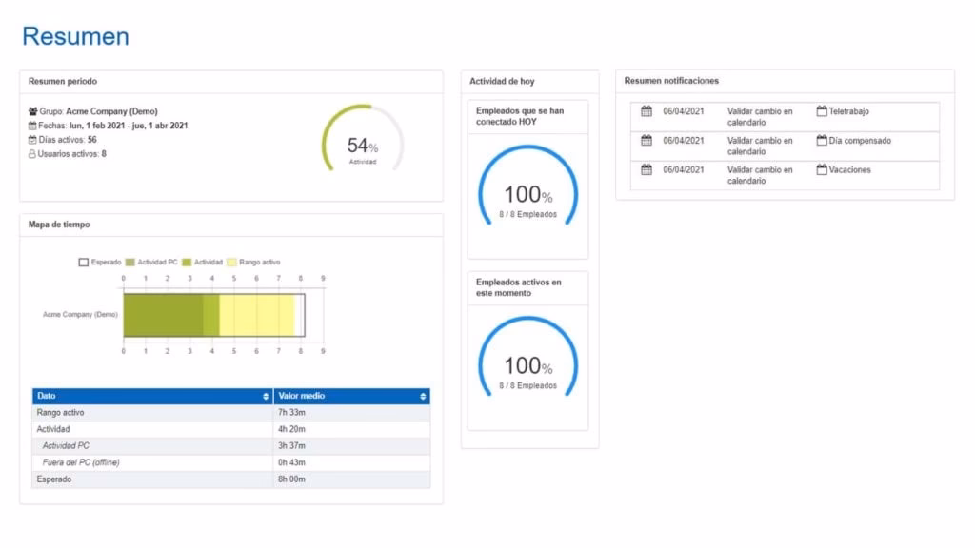Screen dimensions: 975x548
Task: Click the 54% Actividad gauge
Action: click(362, 147)
